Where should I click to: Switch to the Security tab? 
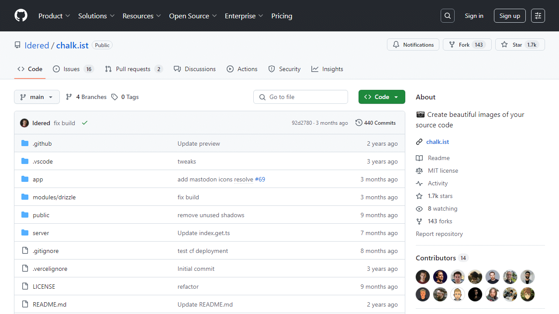[x=284, y=69]
